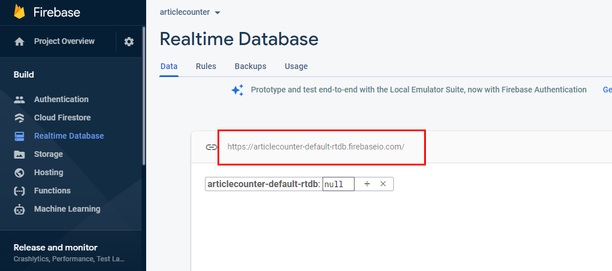Screen dimensions: 612x271
Task: Open project settings gear icon
Action: tap(129, 42)
